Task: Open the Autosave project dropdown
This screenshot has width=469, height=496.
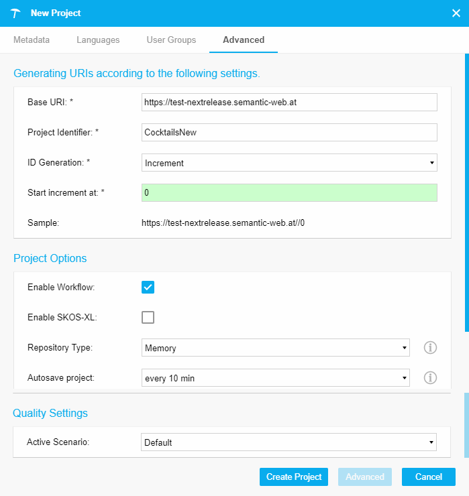Action: pos(276,378)
